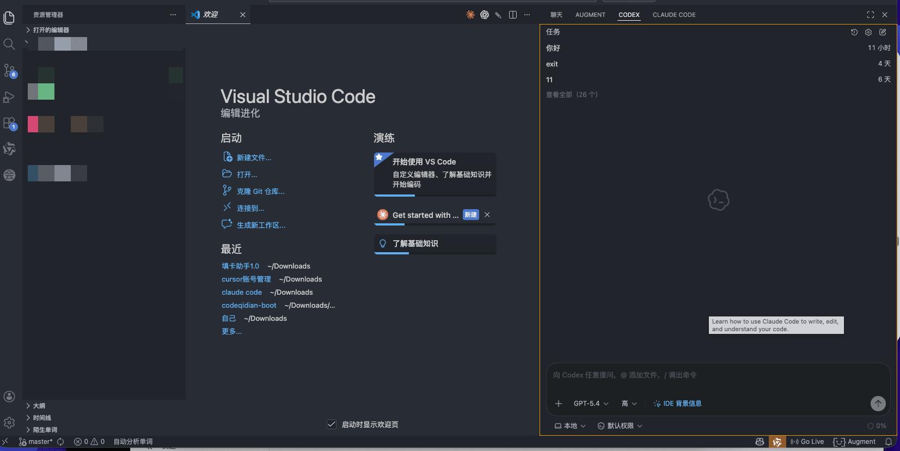The width and height of the screenshot is (900, 451).
Task: Open the GPT-5.4 model dropdown
Action: click(x=591, y=404)
